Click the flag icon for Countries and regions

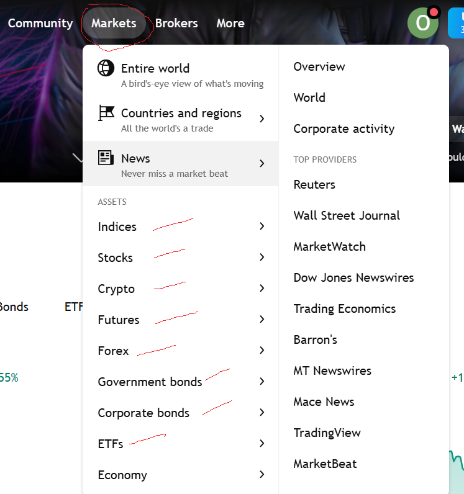tap(106, 113)
